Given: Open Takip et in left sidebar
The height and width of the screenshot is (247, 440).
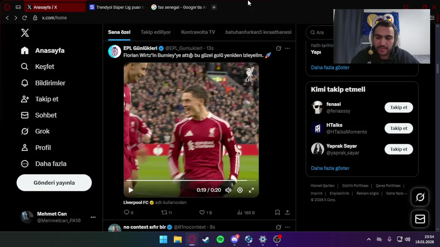Looking at the screenshot, I should 40,99.
